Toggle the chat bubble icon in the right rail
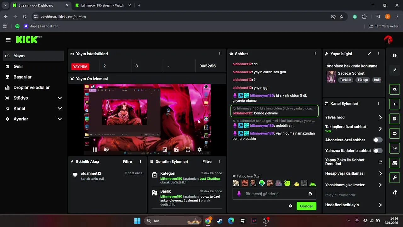 (394, 134)
